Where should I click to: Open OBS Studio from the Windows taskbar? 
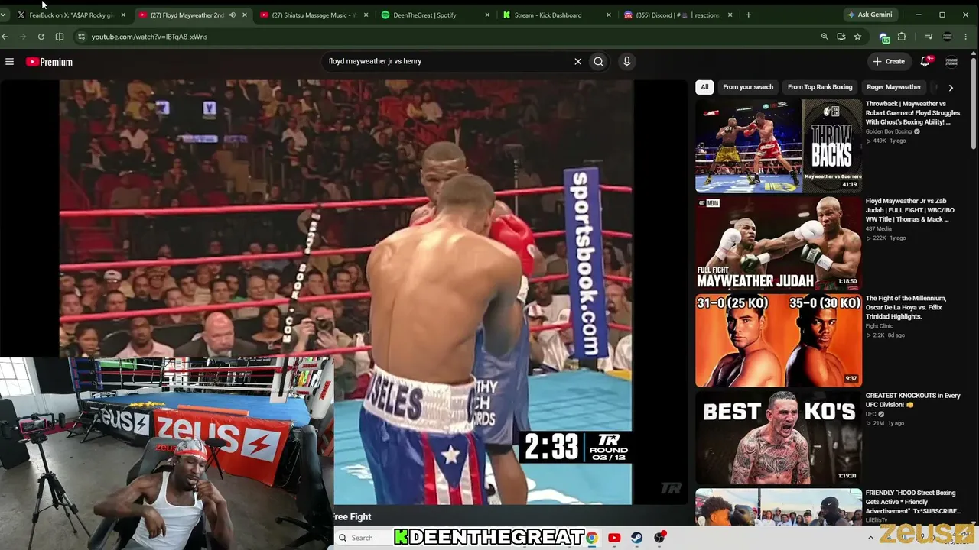point(659,538)
